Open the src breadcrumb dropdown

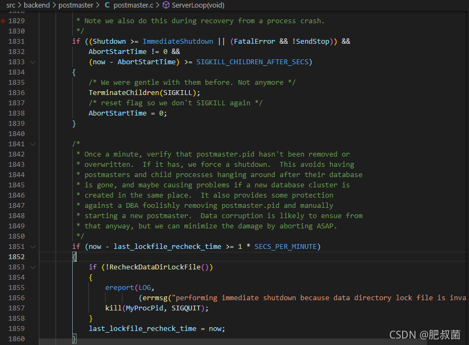(x=10, y=5)
